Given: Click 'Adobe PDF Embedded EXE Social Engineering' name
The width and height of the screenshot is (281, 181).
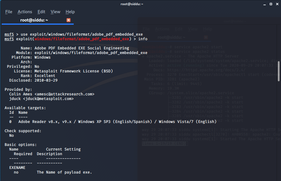Looking at the screenshot, I should 82,48.
